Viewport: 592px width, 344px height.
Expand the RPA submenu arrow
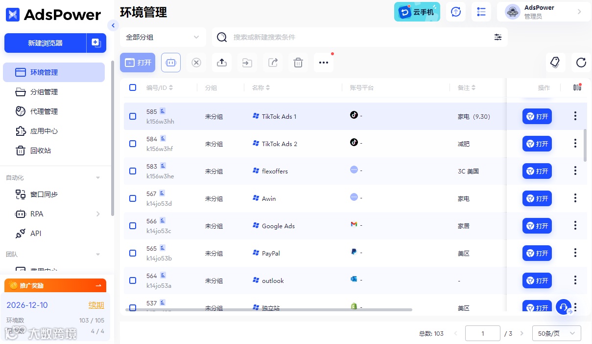98,214
